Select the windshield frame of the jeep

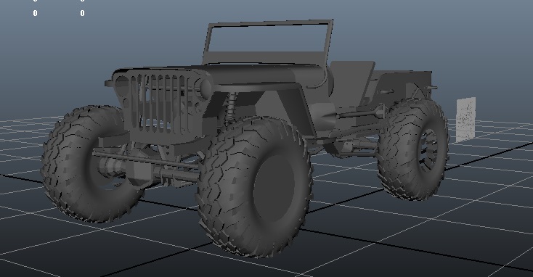point(268,43)
